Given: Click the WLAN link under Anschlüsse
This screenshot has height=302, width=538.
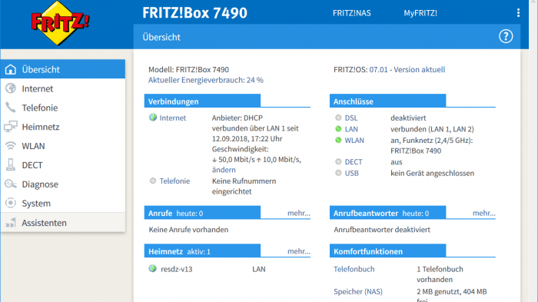Looking at the screenshot, I should pyautogui.click(x=354, y=140).
